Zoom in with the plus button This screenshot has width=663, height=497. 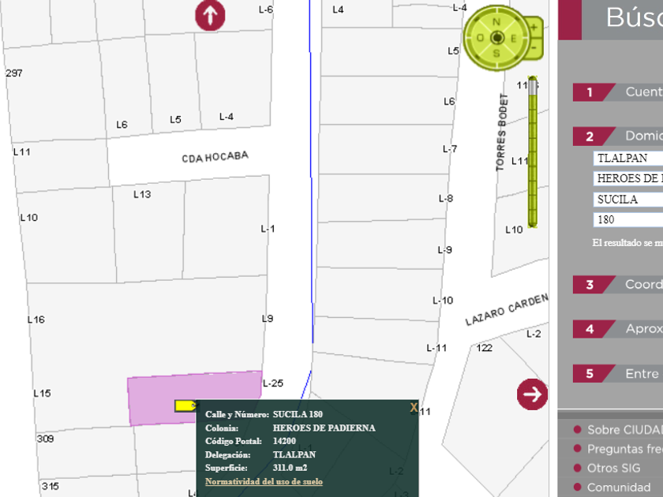tap(534, 28)
